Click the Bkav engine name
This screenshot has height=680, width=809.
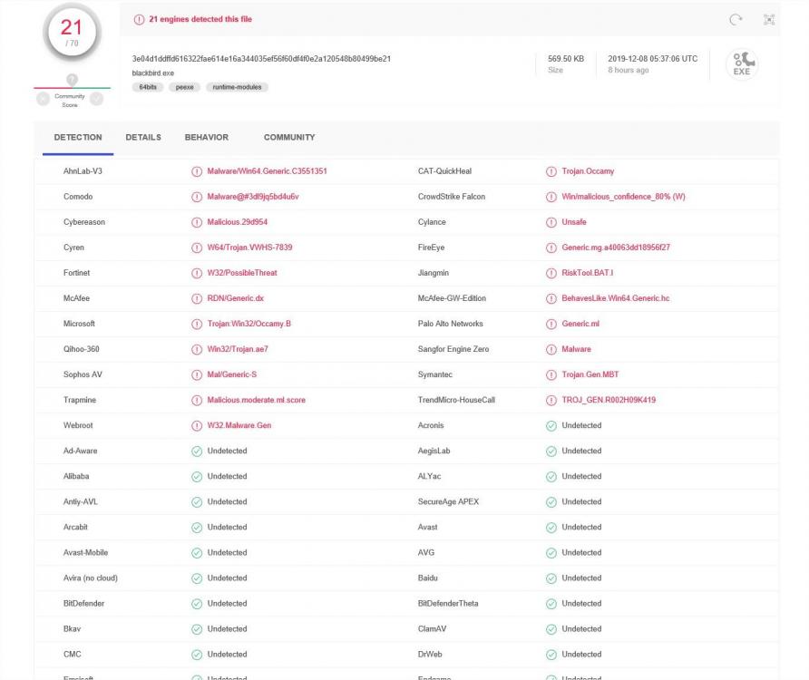pos(72,628)
